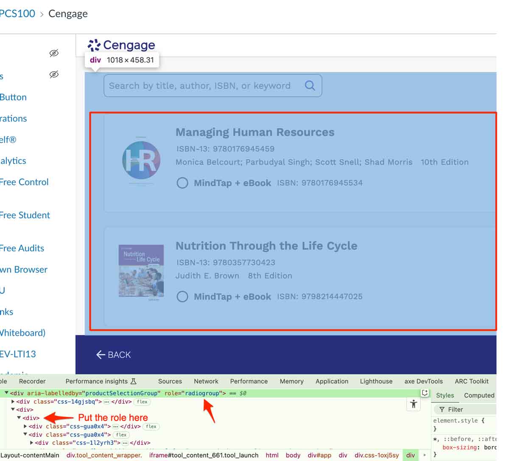Collapse the expanded css-gua0x4 div node
509x461 pixels.
click(x=25, y=435)
